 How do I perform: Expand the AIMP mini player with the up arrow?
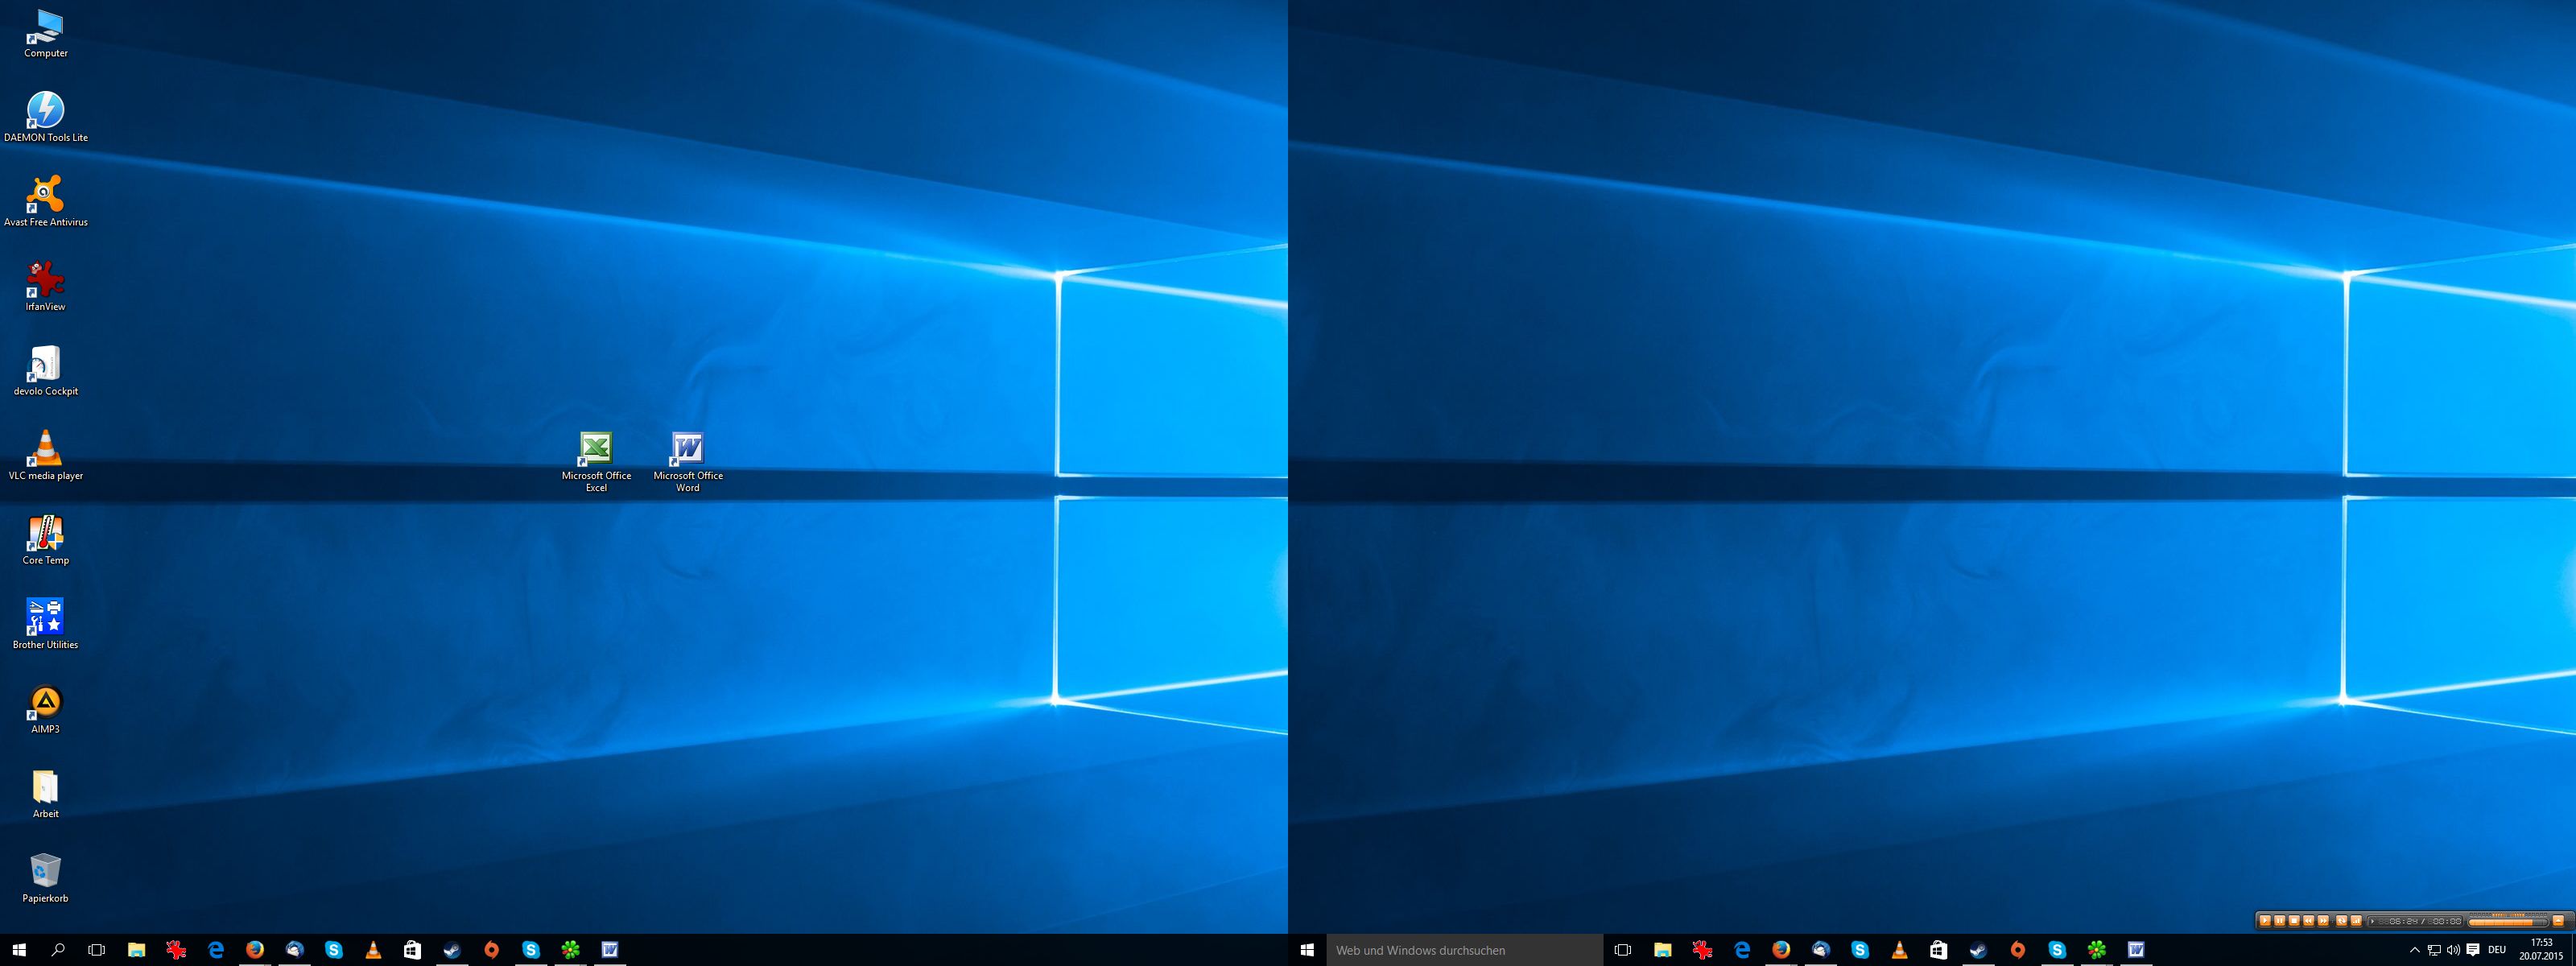click(x=2559, y=921)
